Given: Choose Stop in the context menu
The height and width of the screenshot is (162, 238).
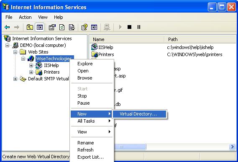Looking at the screenshot, I should 92,96.
